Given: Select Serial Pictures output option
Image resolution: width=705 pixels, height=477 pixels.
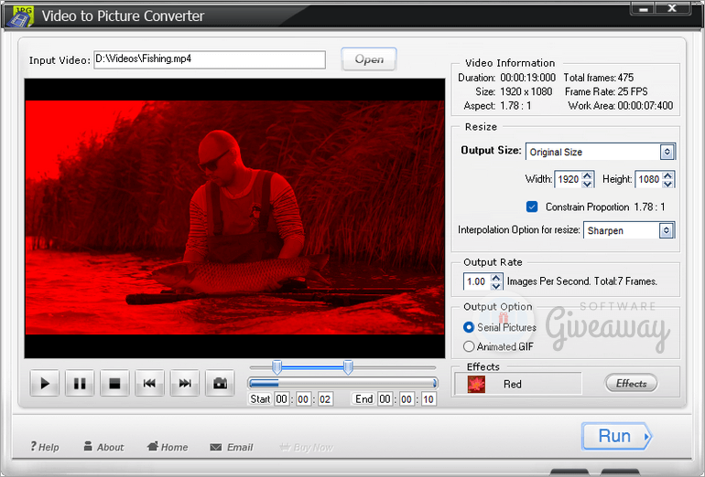Looking at the screenshot, I should pos(469,327).
